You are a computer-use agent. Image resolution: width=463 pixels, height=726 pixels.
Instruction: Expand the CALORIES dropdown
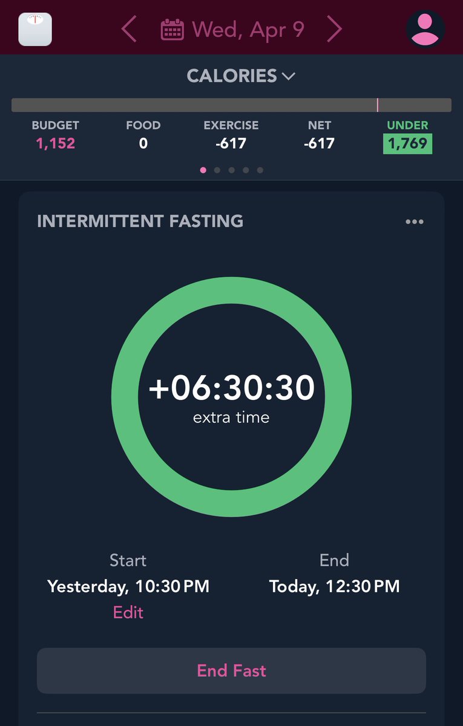pyautogui.click(x=241, y=76)
